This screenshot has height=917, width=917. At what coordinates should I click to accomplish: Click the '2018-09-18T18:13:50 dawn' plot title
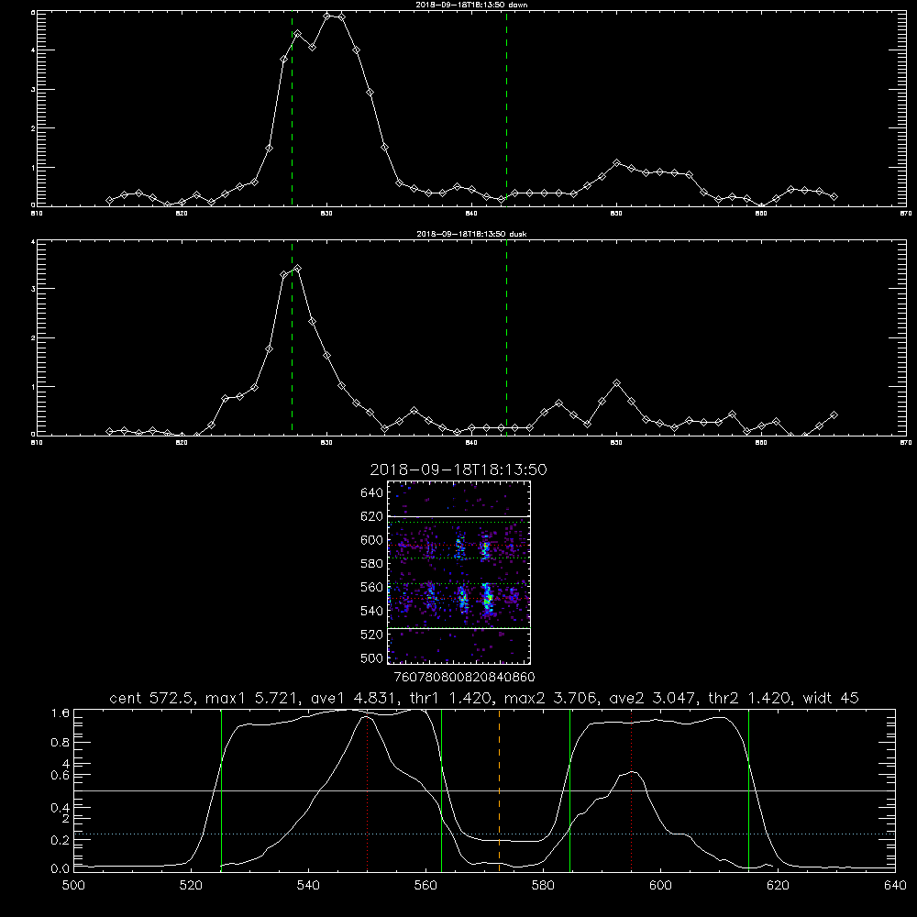[x=471, y=5]
